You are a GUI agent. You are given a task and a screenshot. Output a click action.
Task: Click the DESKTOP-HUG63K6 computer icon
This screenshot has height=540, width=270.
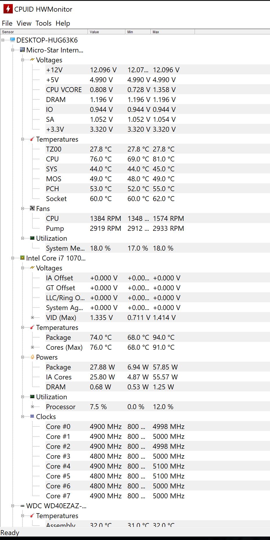point(13,40)
